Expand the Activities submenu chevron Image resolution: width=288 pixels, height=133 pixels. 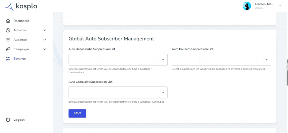pyautogui.click(x=45, y=30)
